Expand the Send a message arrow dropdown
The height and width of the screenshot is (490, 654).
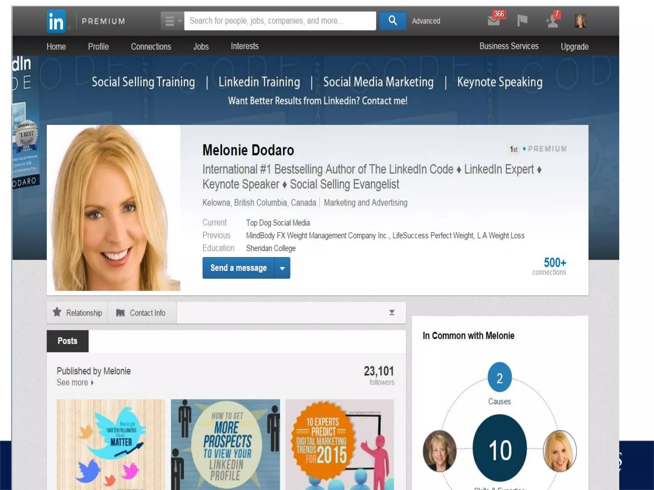coord(282,268)
